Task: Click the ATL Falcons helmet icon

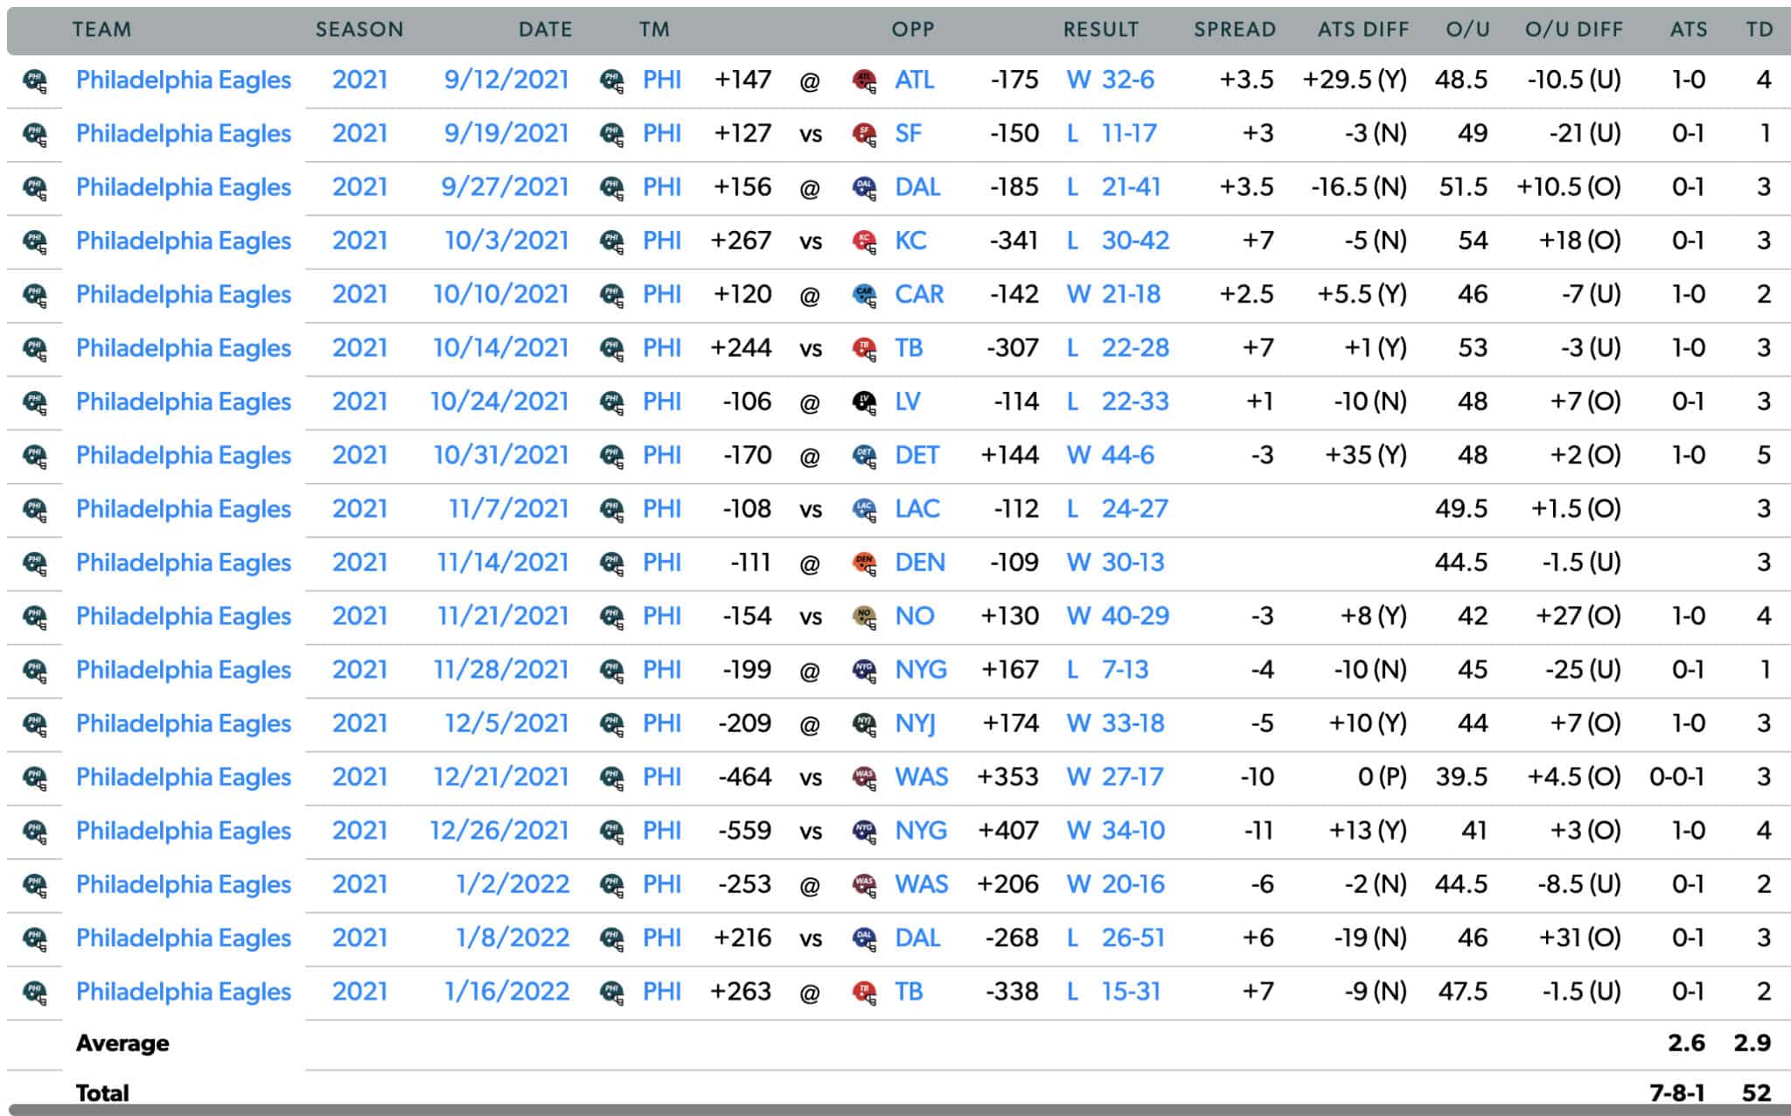Action: [864, 80]
